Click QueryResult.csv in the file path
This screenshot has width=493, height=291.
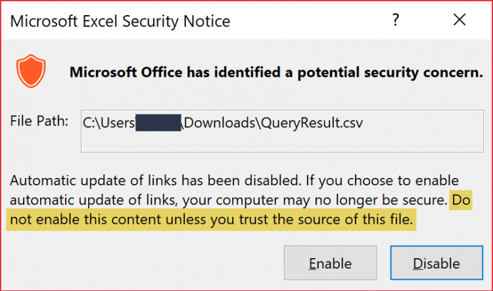tap(312, 122)
